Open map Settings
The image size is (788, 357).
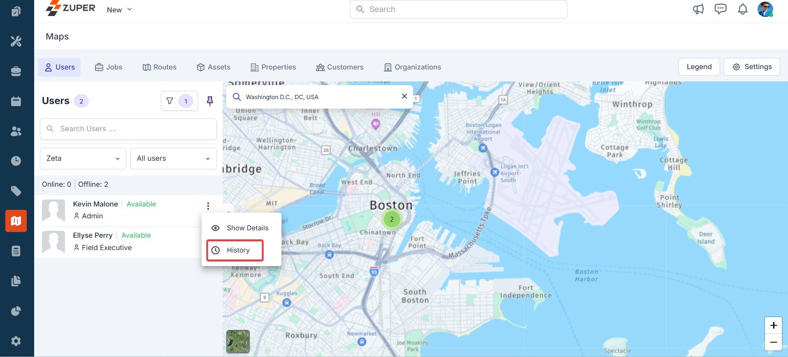coord(752,67)
